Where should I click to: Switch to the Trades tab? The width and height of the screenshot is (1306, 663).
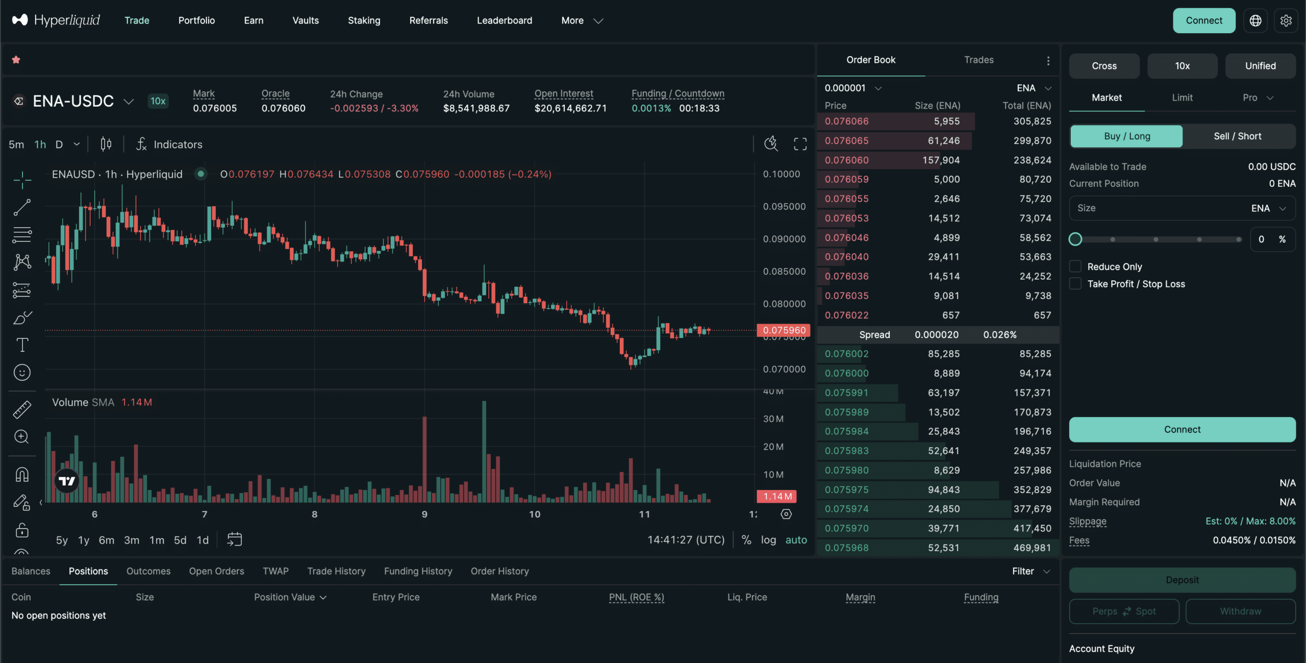click(978, 60)
